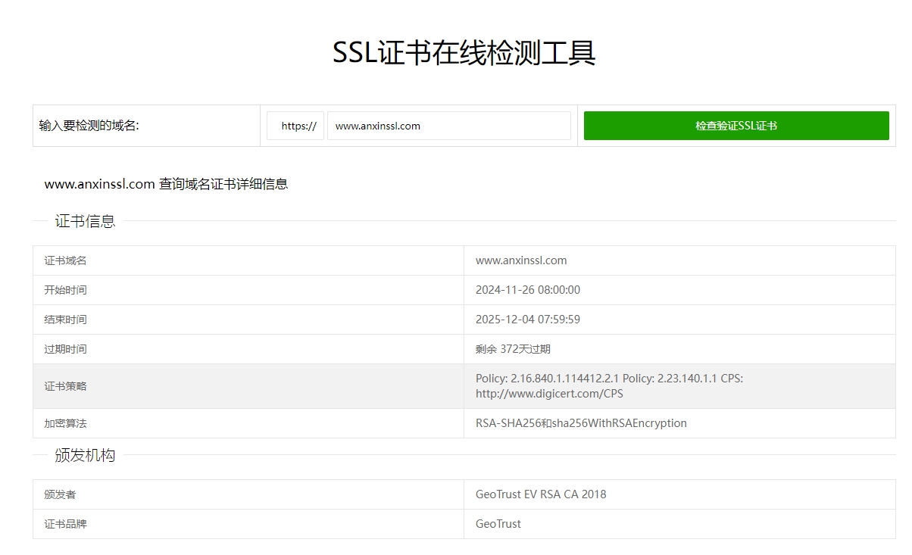
Task: Select the 证书策略 row label
Action: point(65,386)
